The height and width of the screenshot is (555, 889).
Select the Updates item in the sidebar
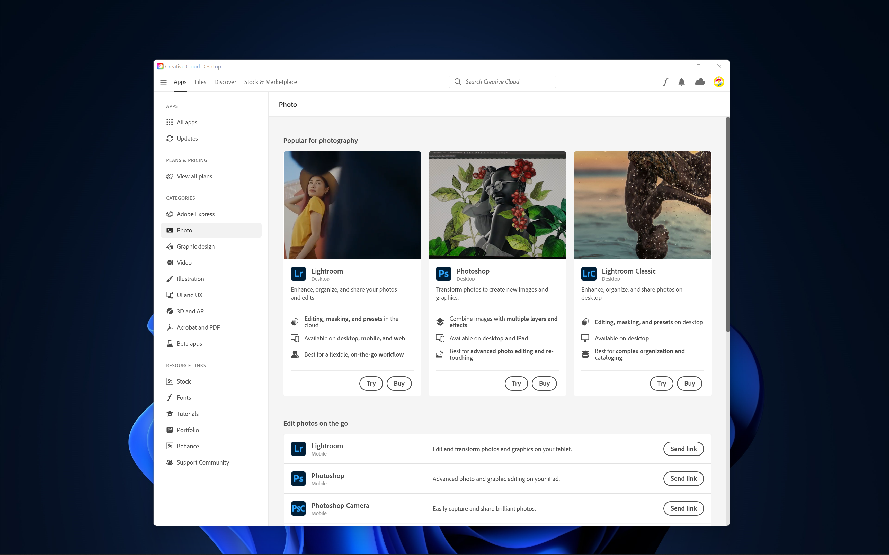[x=187, y=138]
